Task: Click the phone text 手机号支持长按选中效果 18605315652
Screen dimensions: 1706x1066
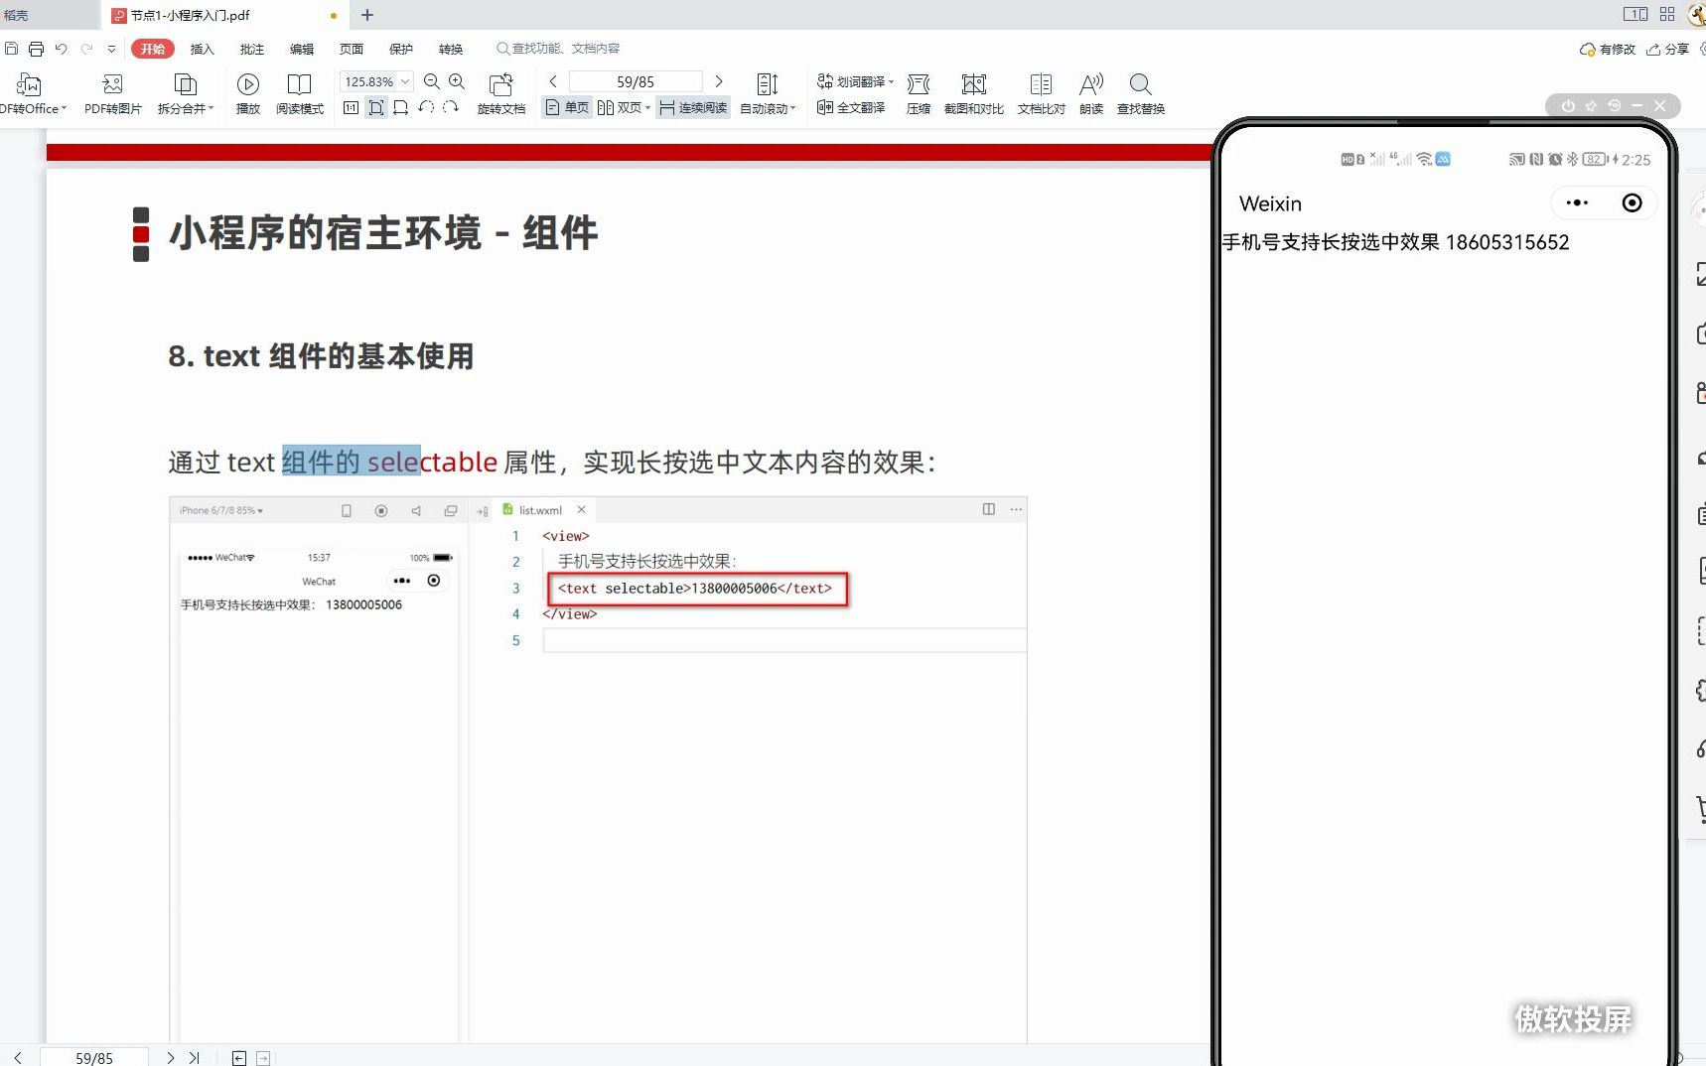Action: 1395,242
